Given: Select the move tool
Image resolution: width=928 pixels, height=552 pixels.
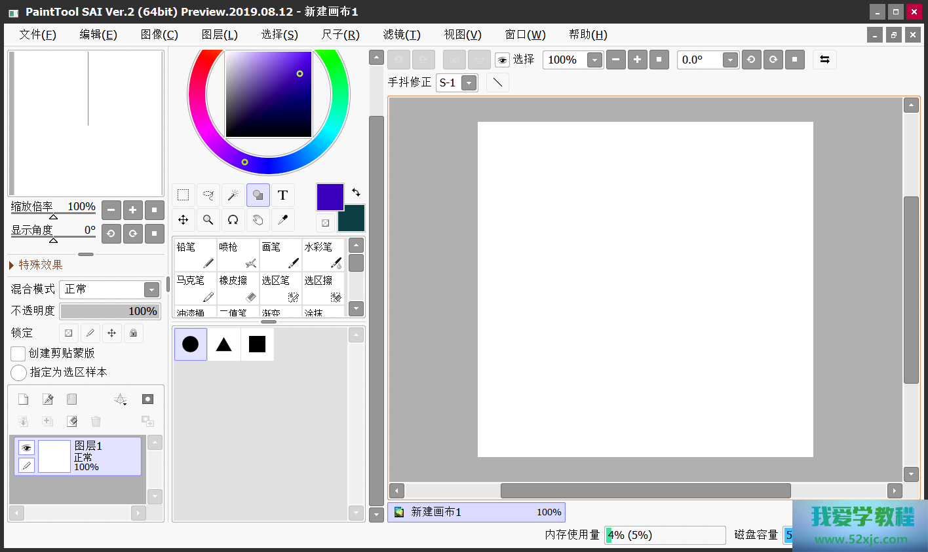Looking at the screenshot, I should coord(184,220).
